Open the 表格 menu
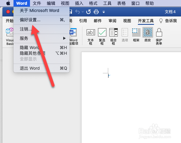Viewport: 181px width, 143px height. (121, 3)
